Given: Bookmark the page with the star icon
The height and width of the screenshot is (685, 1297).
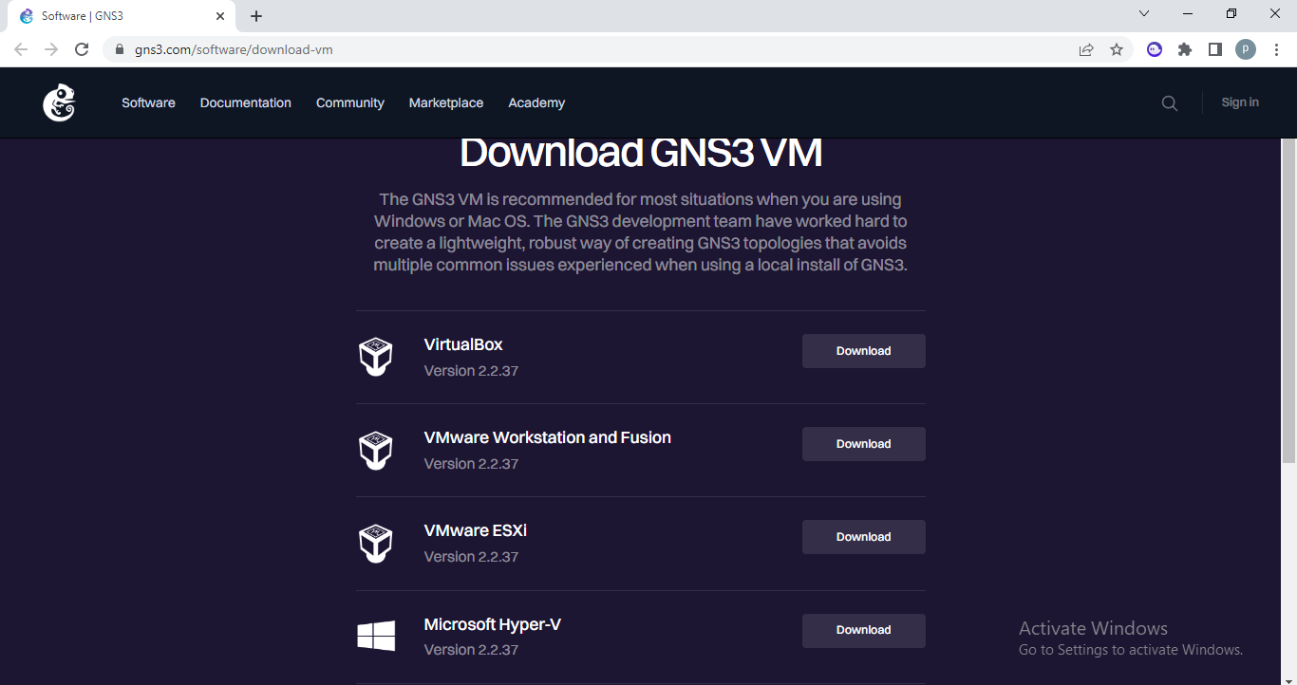Looking at the screenshot, I should click(x=1116, y=48).
